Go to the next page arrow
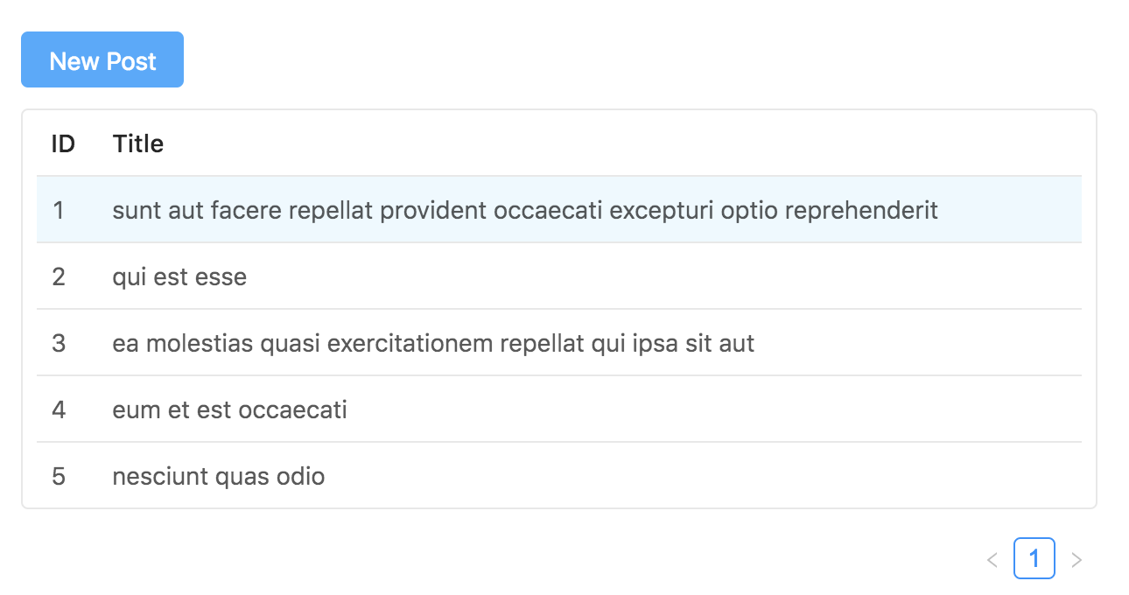Image resolution: width=1129 pixels, height=595 pixels. (x=1076, y=560)
